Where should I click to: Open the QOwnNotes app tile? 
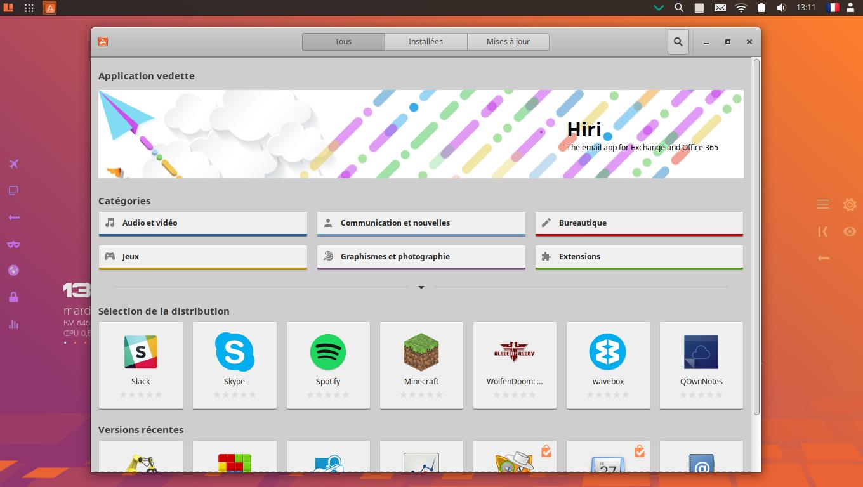[x=701, y=365]
